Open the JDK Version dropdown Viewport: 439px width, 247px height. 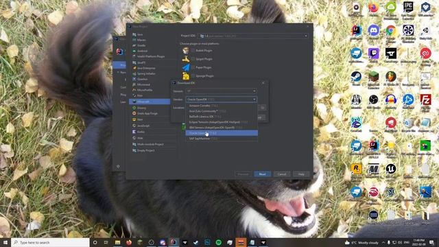tap(221, 91)
